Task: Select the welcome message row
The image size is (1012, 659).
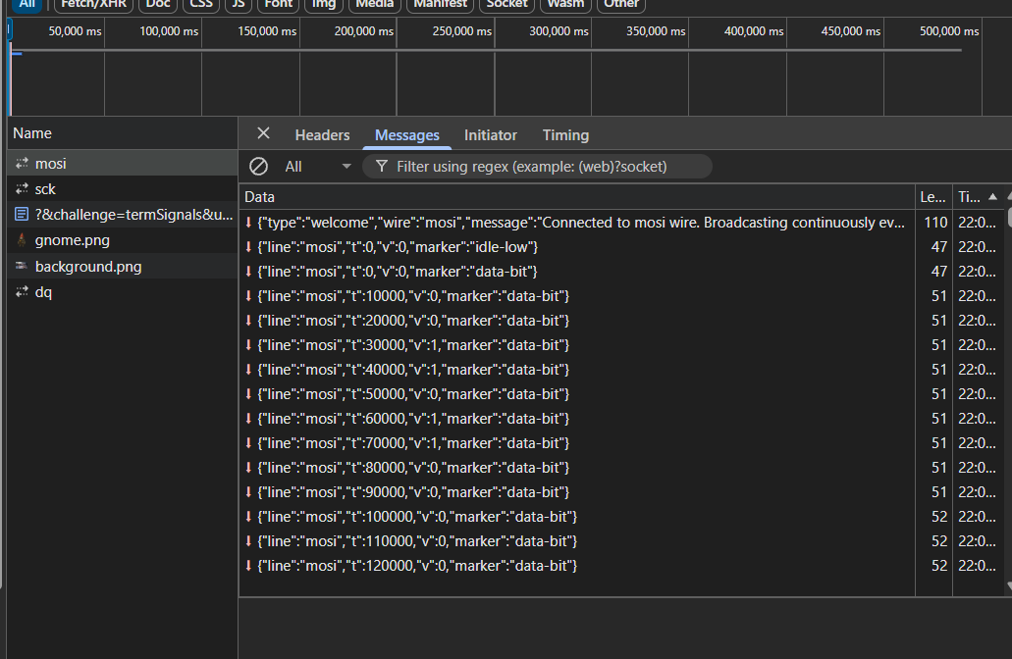Action: [x=622, y=223]
